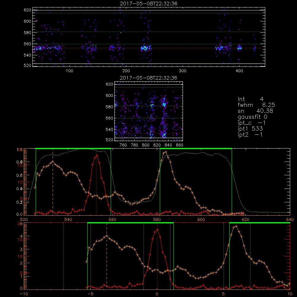Image resolution: width=297 pixels, height=297 pixels.
Task: Click orange curve peak near 6 in bottom plot
Action: (236, 226)
